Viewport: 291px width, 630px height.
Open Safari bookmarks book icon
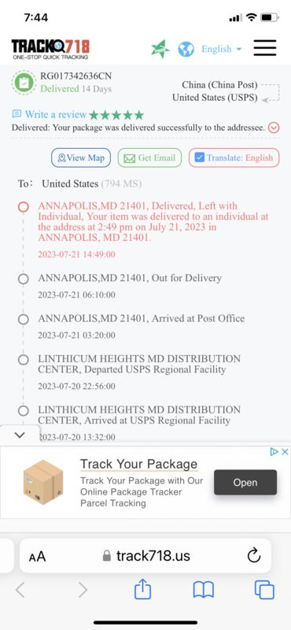[204, 590]
